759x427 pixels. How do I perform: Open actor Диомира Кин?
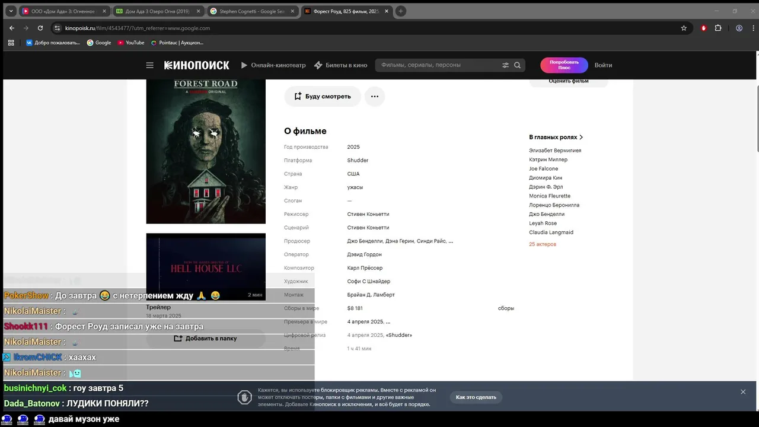(546, 178)
